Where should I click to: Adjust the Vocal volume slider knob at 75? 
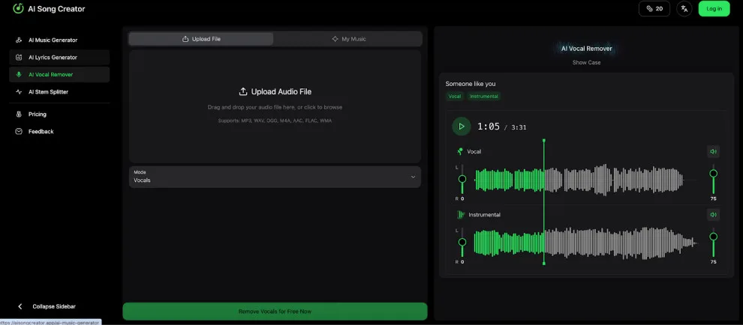click(713, 174)
